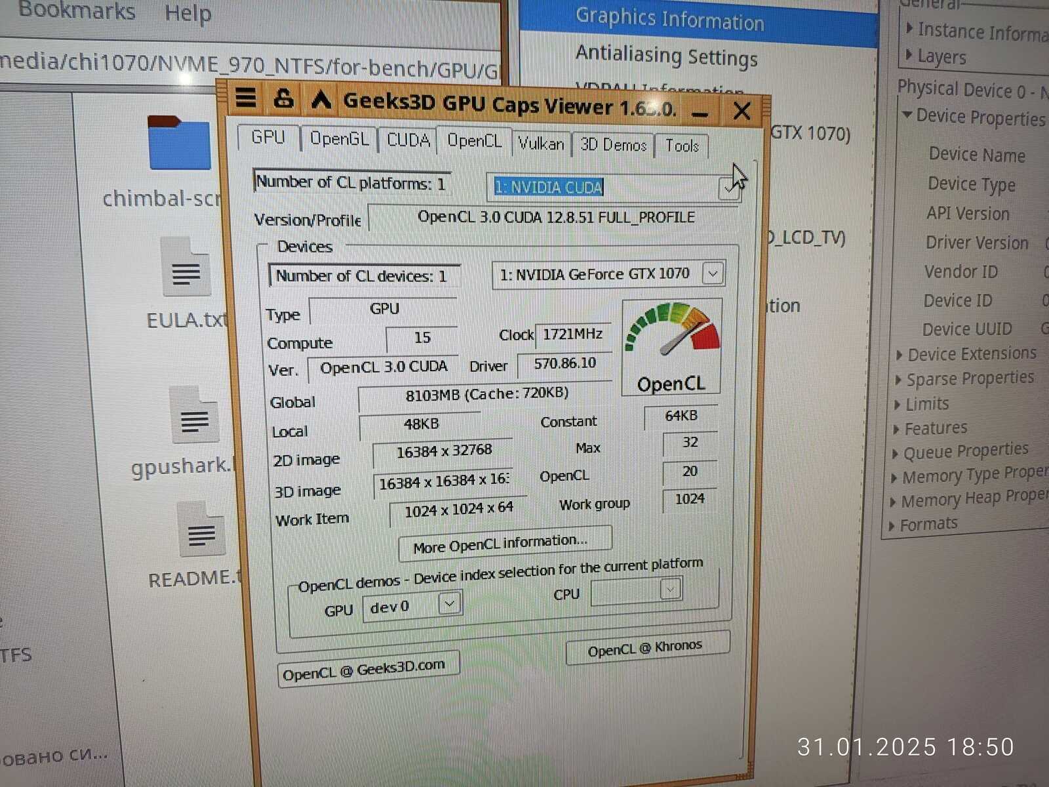Switch to the OpenGL tab
1049x787 pixels.
[x=339, y=139]
